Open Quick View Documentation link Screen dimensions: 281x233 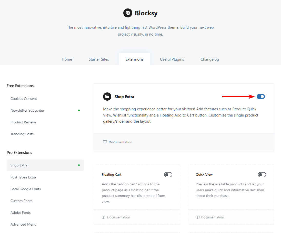pos(213,217)
